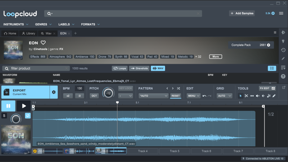288x162 pixels.
Task: Open the GRID AUTO dropdown
Action: (224, 96)
